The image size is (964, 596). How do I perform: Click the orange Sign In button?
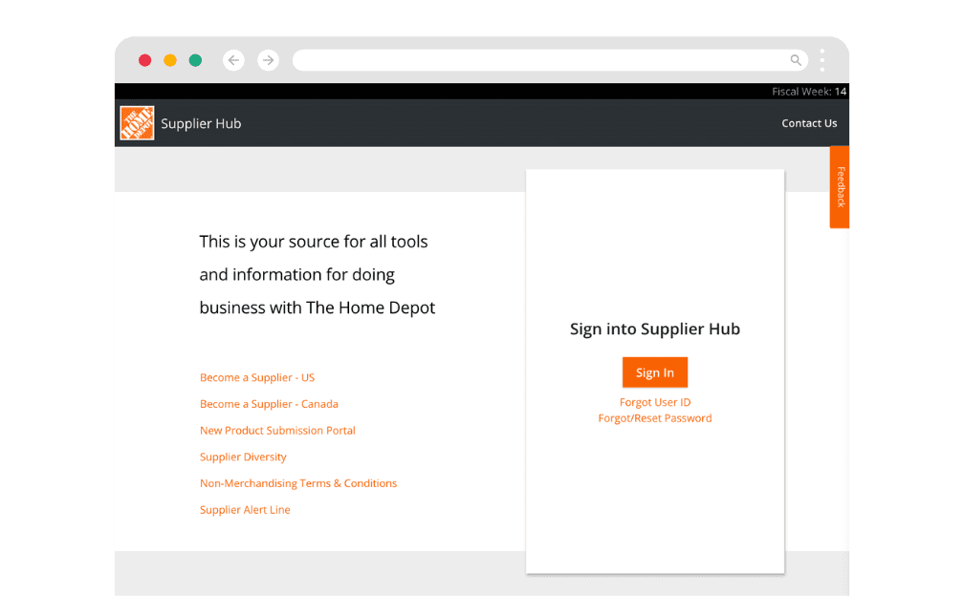(x=655, y=372)
